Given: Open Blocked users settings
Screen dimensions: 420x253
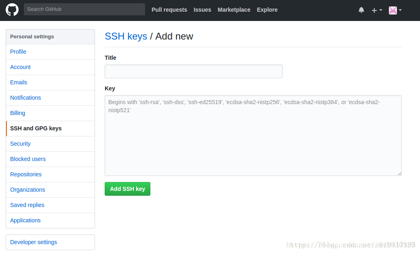Looking at the screenshot, I should click(x=51, y=159).
